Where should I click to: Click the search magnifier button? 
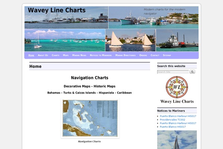pos(192,72)
